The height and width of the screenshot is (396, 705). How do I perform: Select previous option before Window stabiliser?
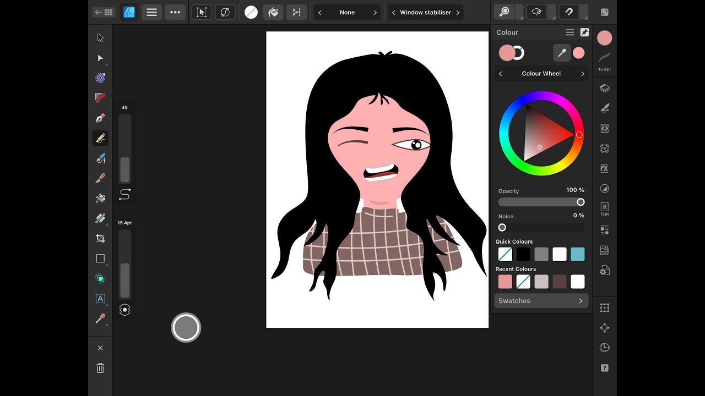tap(393, 13)
